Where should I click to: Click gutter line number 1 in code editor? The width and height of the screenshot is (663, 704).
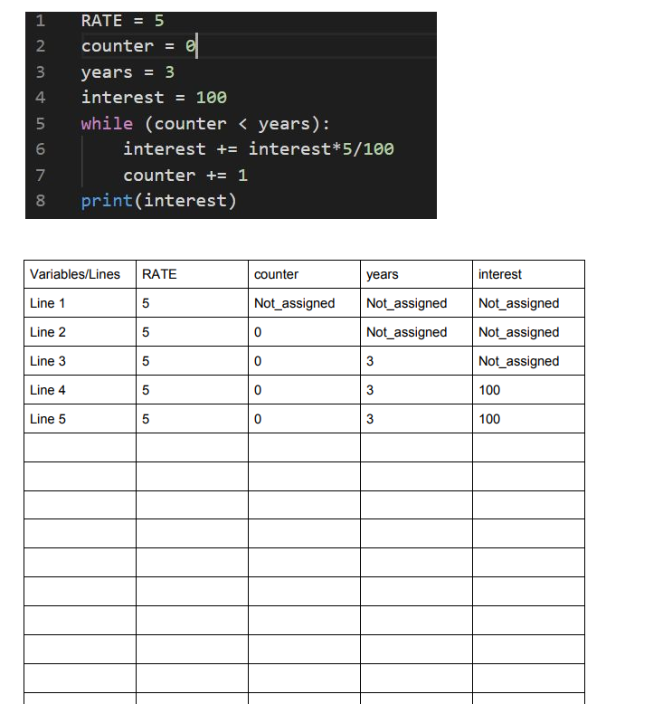(x=41, y=21)
